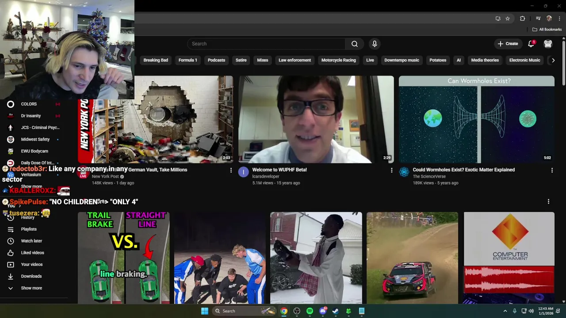566x318 pixels.
Task: Open the 'Welcome to WUPHF Beta!' title link
Action: pos(279,170)
